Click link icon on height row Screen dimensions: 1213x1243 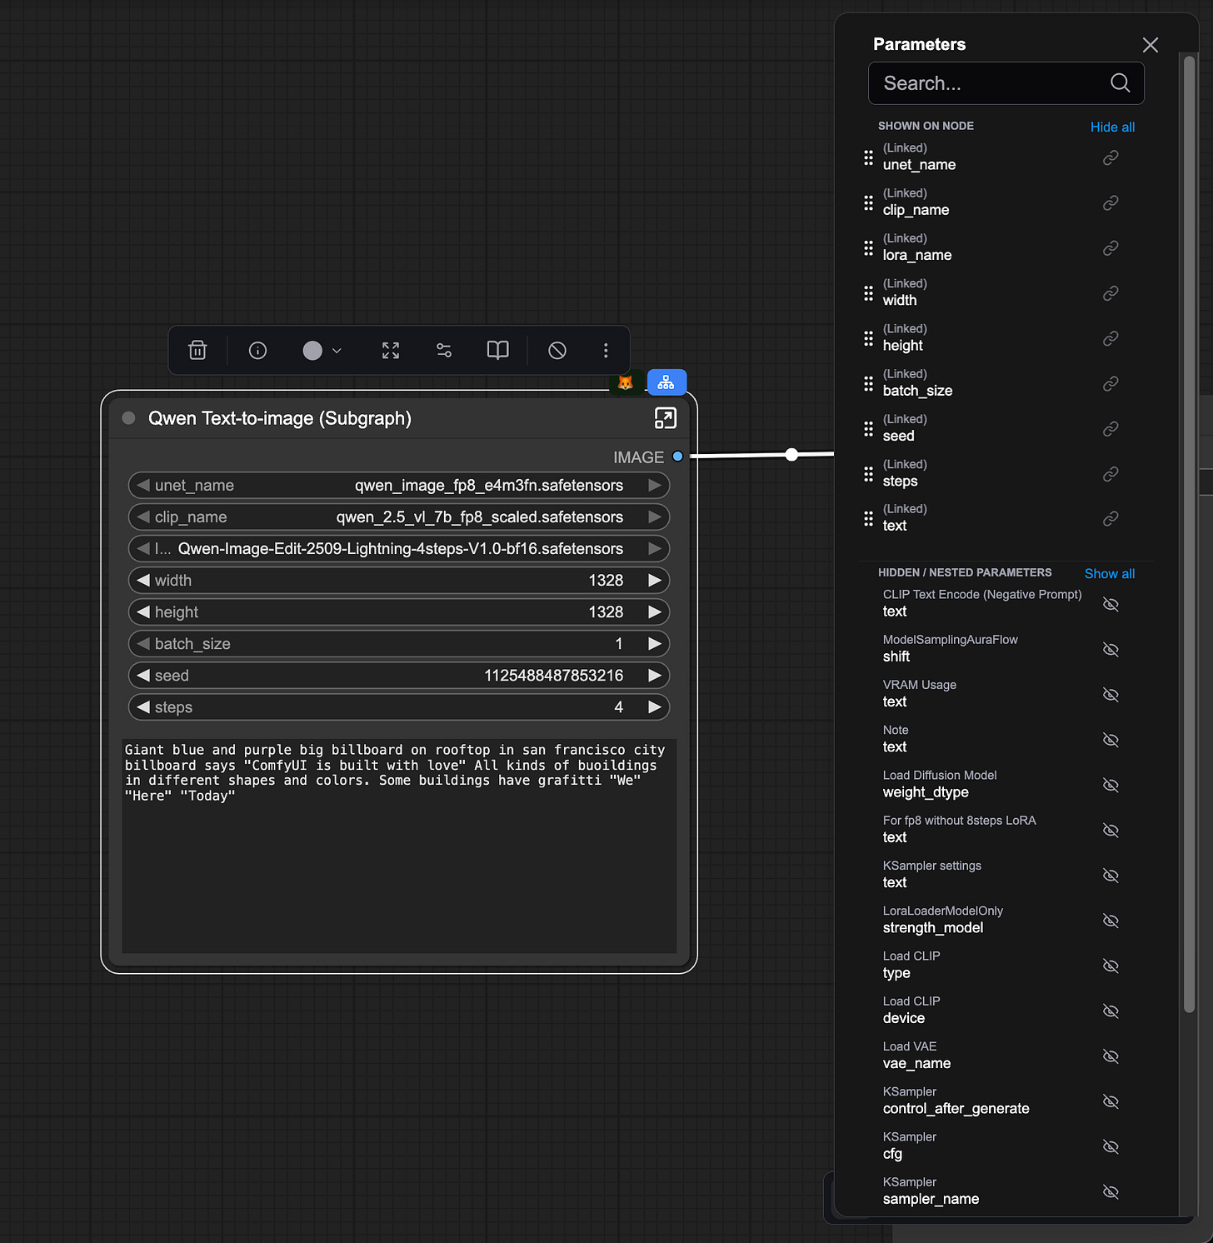1111,338
